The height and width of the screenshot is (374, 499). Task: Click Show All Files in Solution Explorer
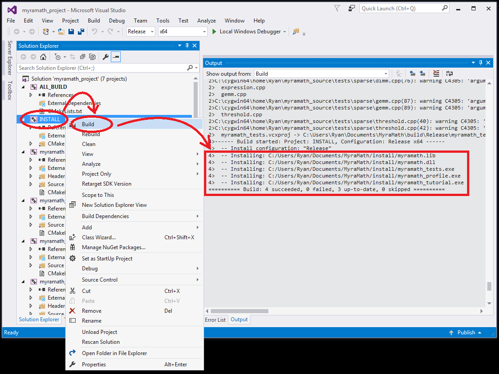(93, 57)
